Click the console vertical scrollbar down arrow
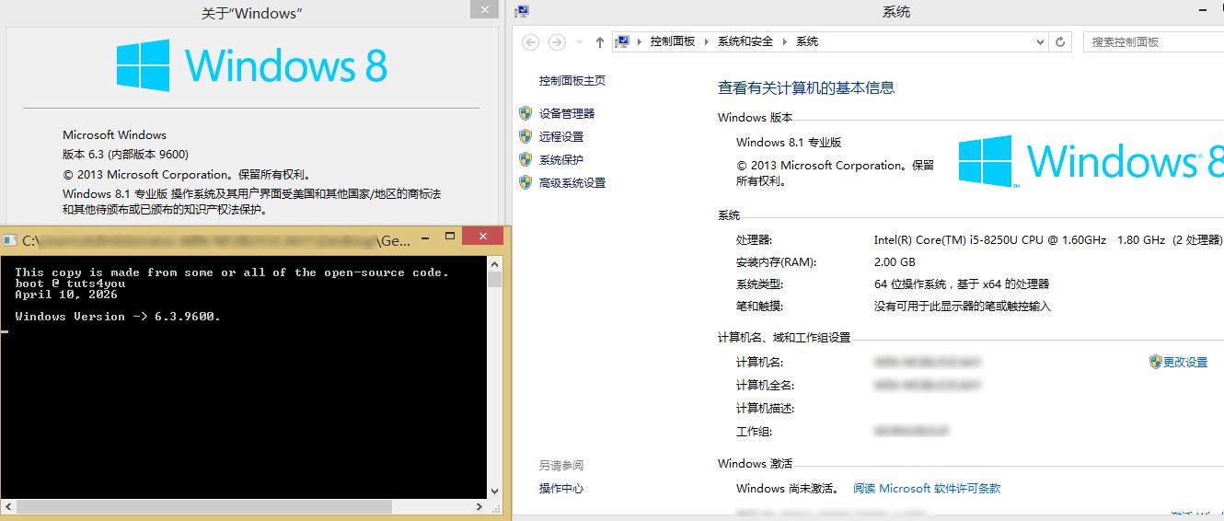Image resolution: width=1224 pixels, height=521 pixels. pos(495,492)
